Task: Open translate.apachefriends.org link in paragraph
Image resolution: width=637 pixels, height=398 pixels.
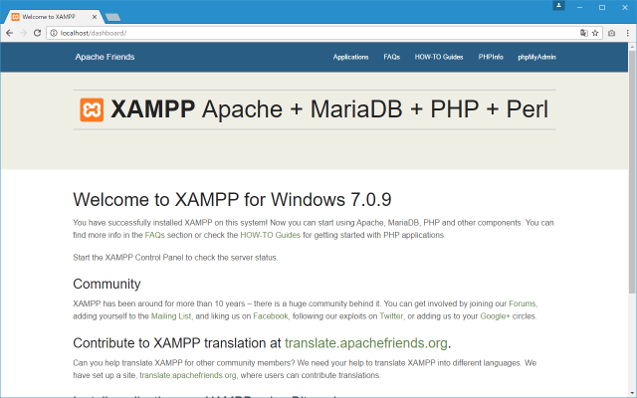Action: [188, 375]
